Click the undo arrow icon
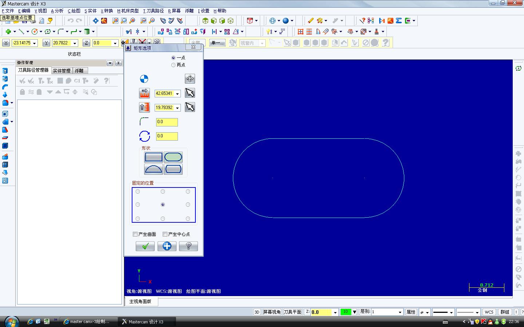This screenshot has height=327, width=524. coord(71,21)
